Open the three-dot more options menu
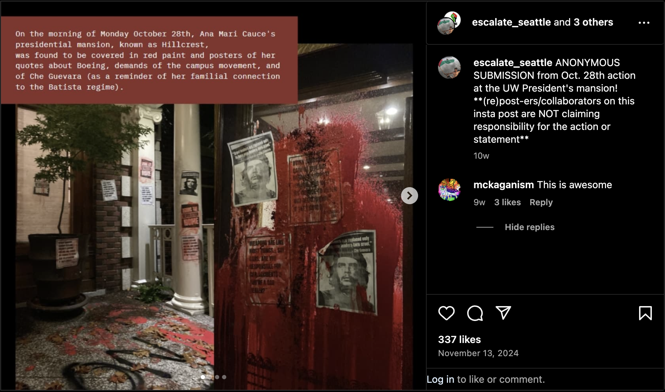Screen dimensions: 665x392 point(644,22)
